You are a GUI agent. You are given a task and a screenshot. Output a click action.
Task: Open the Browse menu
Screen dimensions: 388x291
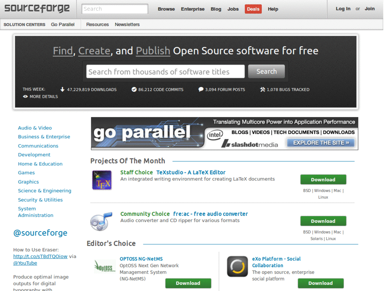(166, 9)
